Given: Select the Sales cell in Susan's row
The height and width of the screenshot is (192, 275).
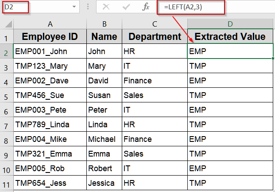Looking at the screenshot, I should coord(155,95).
